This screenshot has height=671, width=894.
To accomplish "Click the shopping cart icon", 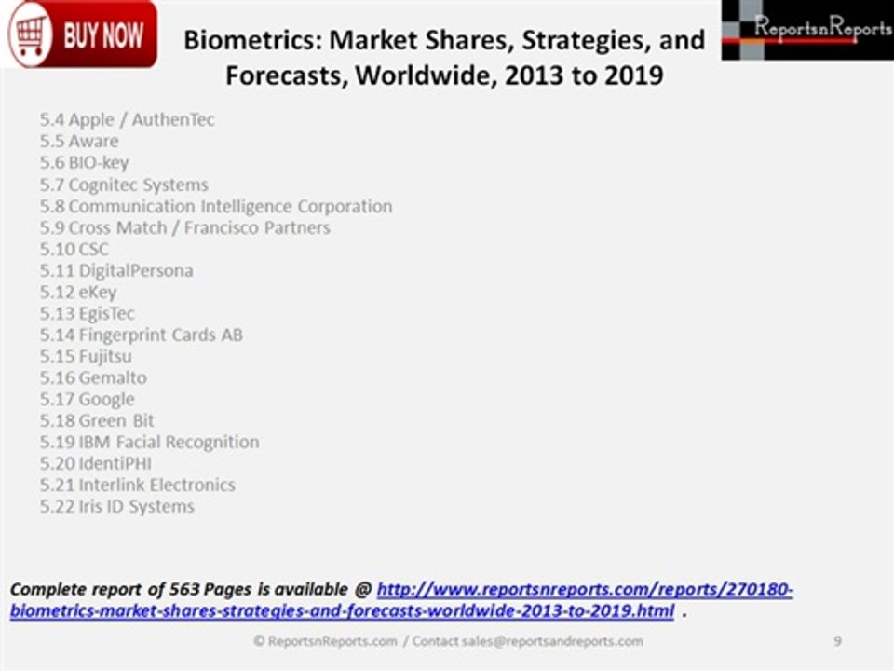I will (x=30, y=34).
